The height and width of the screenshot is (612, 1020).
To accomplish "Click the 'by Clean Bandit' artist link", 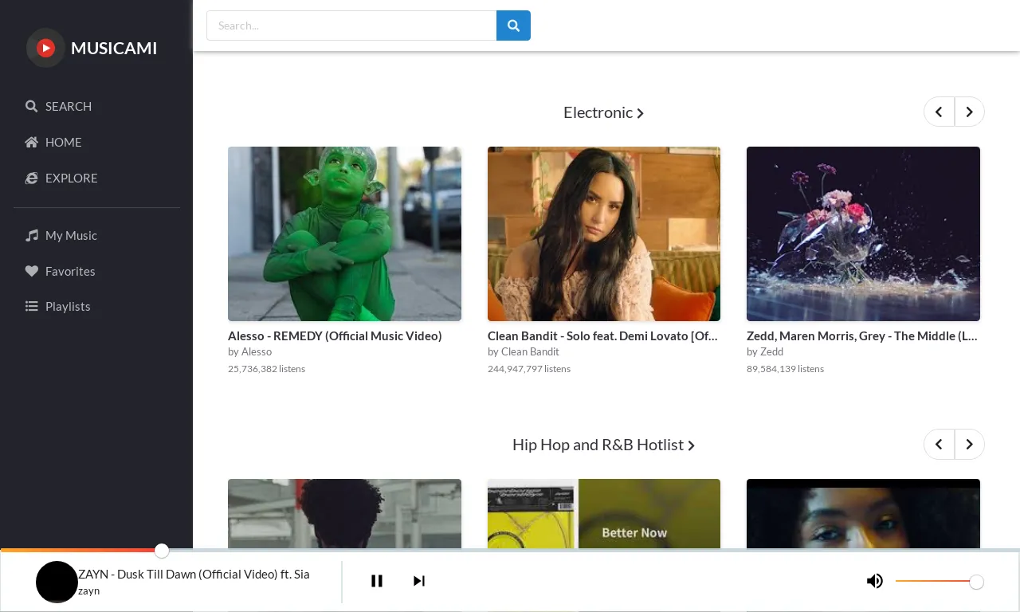I will (x=523, y=351).
